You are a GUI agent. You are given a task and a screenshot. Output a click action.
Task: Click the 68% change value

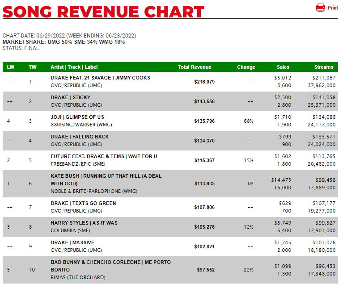point(249,121)
